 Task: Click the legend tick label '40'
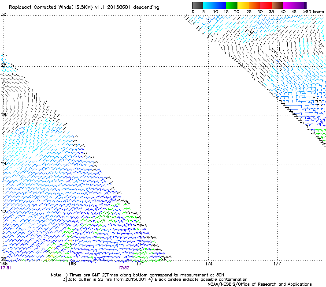283,12
